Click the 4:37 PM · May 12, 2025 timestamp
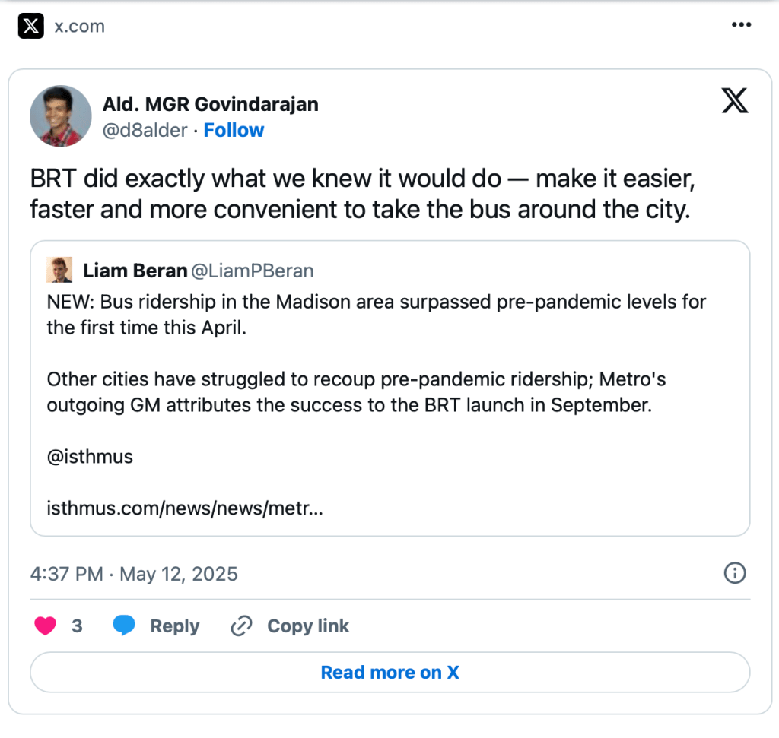Screen dimensions: 779x738 [x=134, y=574]
